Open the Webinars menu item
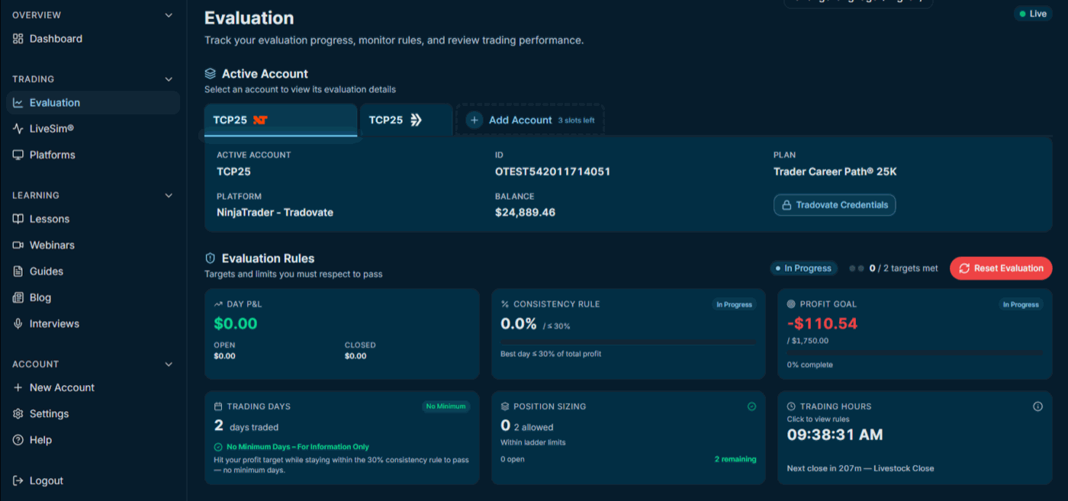 93,245
